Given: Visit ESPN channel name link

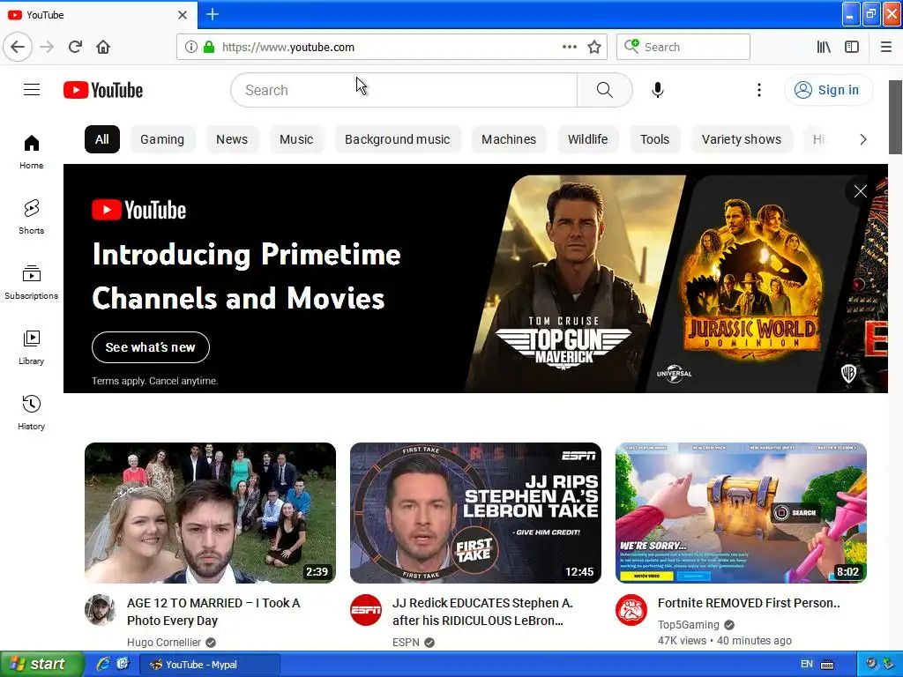Looking at the screenshot, I should point(406,642).
